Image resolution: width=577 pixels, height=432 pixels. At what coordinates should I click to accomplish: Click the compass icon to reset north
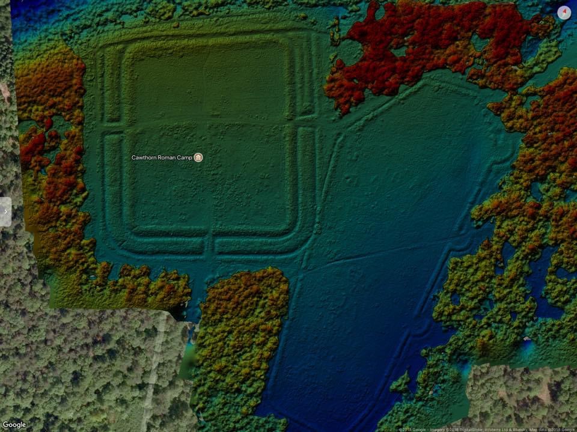tap(564, 13)
